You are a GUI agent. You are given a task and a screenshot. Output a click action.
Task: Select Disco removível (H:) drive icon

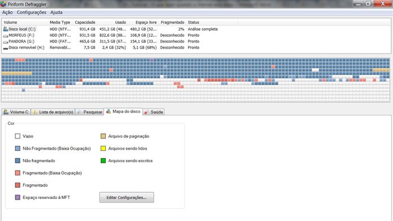6,47
